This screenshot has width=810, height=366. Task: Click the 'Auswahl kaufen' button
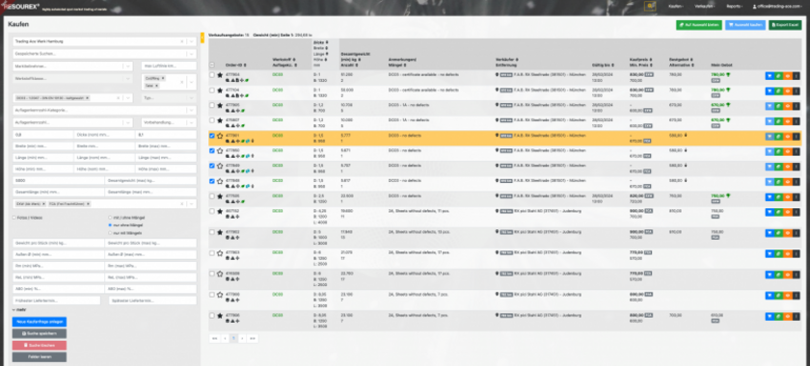click(x=746, y=25)
